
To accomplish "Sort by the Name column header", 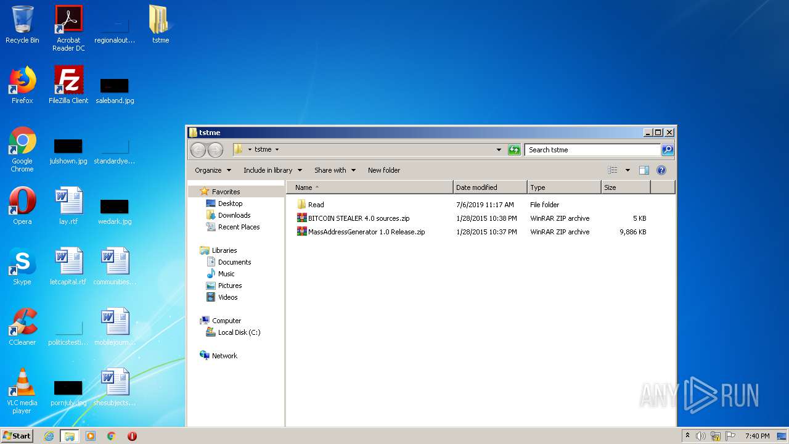I will pyautogui.click(x=370, y=187).
